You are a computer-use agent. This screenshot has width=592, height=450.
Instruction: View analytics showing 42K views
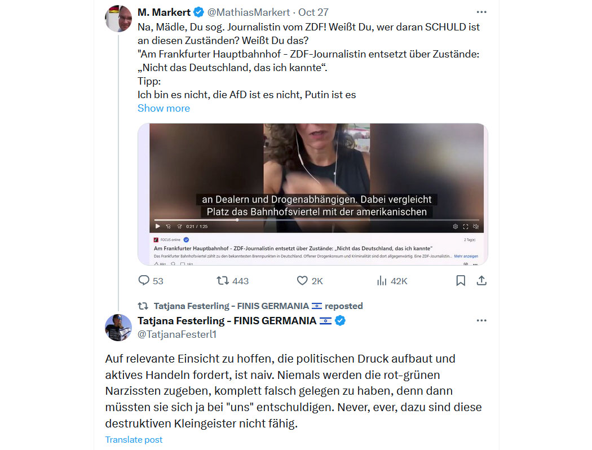tap(392, 281)
